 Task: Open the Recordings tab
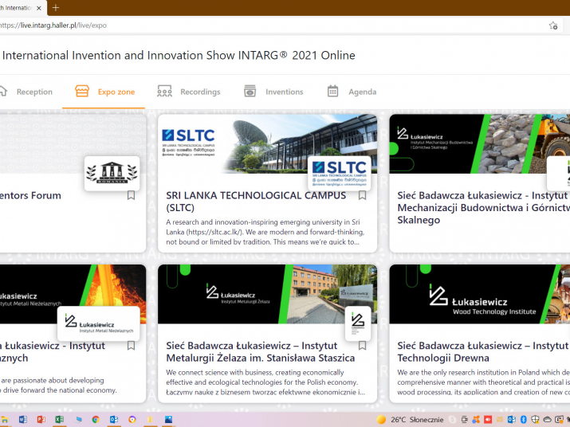click(x=189, y=92)
